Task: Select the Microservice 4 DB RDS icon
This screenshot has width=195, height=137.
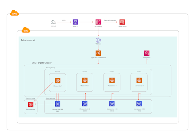Action: tap(139, 104)
